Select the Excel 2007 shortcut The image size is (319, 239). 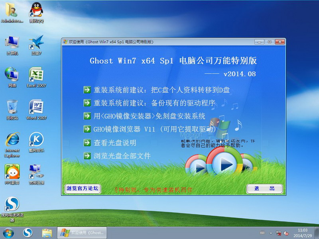point(36,77)
